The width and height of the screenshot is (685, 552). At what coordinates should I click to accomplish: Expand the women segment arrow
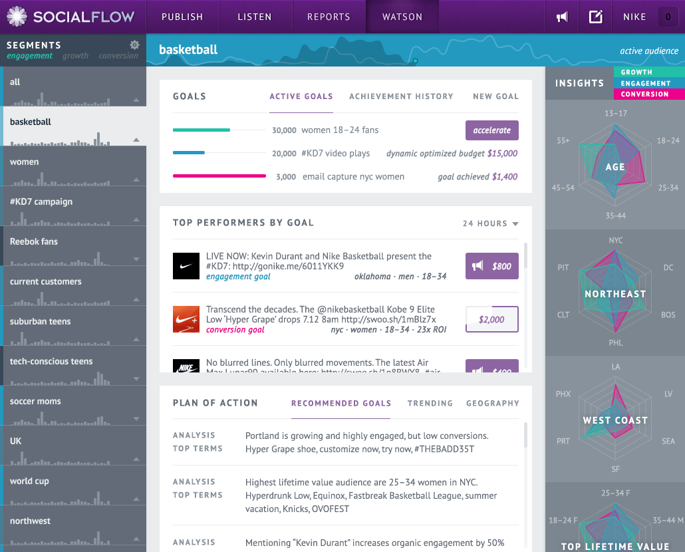(x=136, y=180)
